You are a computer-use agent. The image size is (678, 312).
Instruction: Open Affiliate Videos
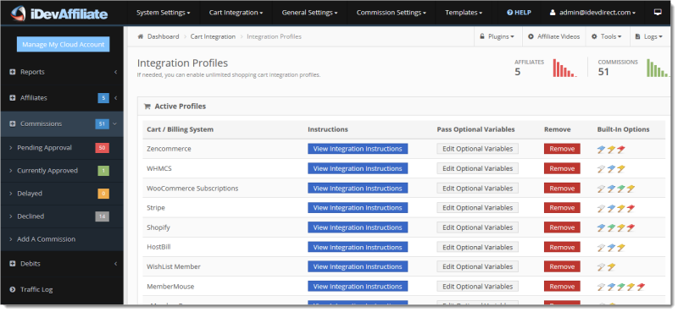[554, 36]
